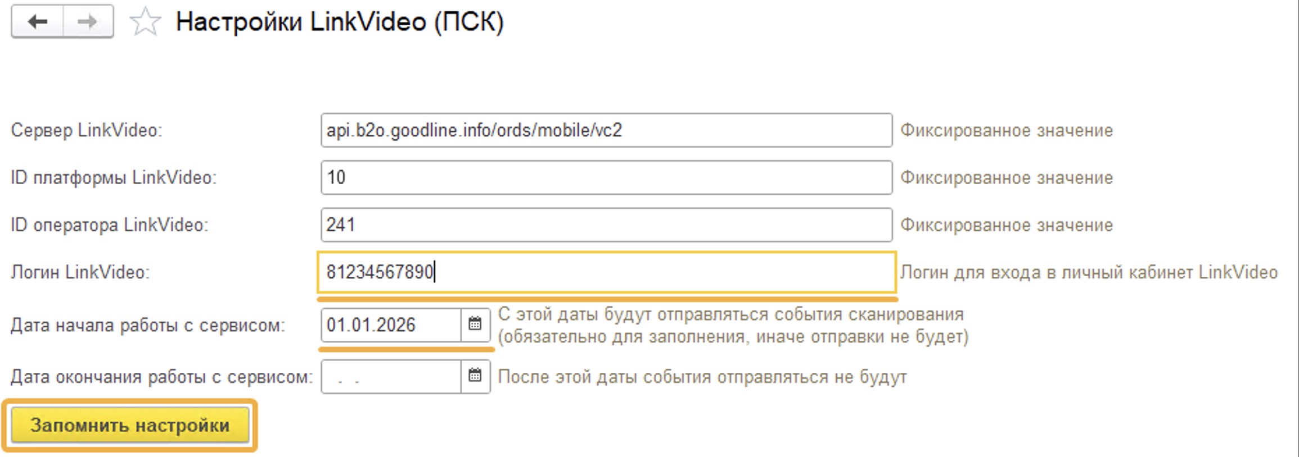Click hint С этой даты будут отправляться события
Screen dimensions: 1299x457
point(733,325)
